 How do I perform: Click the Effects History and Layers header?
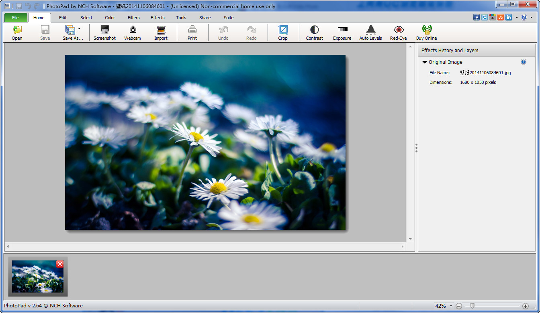point(477,50)
